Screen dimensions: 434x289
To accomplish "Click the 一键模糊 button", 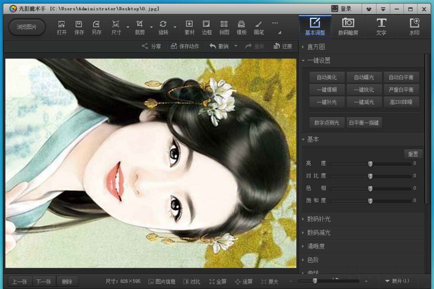I will (327, 90).
